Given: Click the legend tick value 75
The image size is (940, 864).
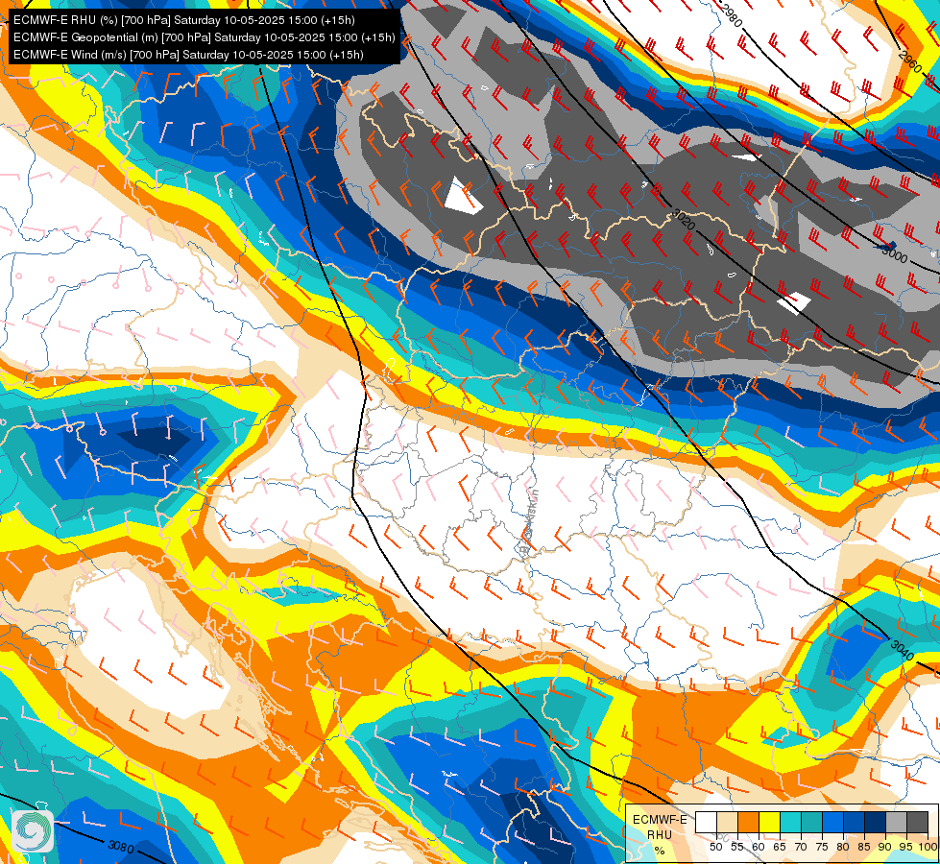Looking at the screenshot, I should click(x=822, y=847).
